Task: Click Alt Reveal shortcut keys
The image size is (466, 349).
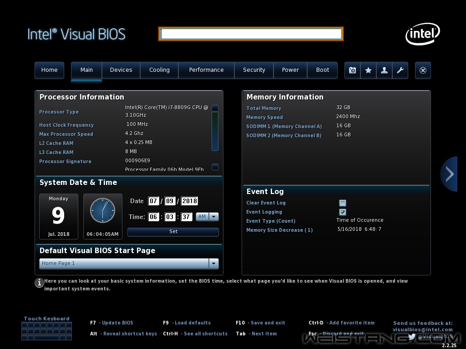Action: 123,334
